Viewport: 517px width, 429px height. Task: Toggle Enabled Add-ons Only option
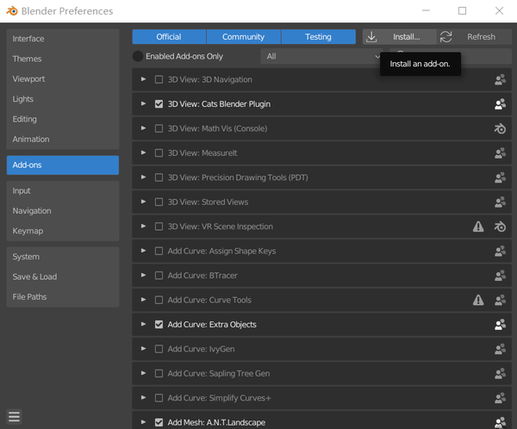(x=138, y=56)
